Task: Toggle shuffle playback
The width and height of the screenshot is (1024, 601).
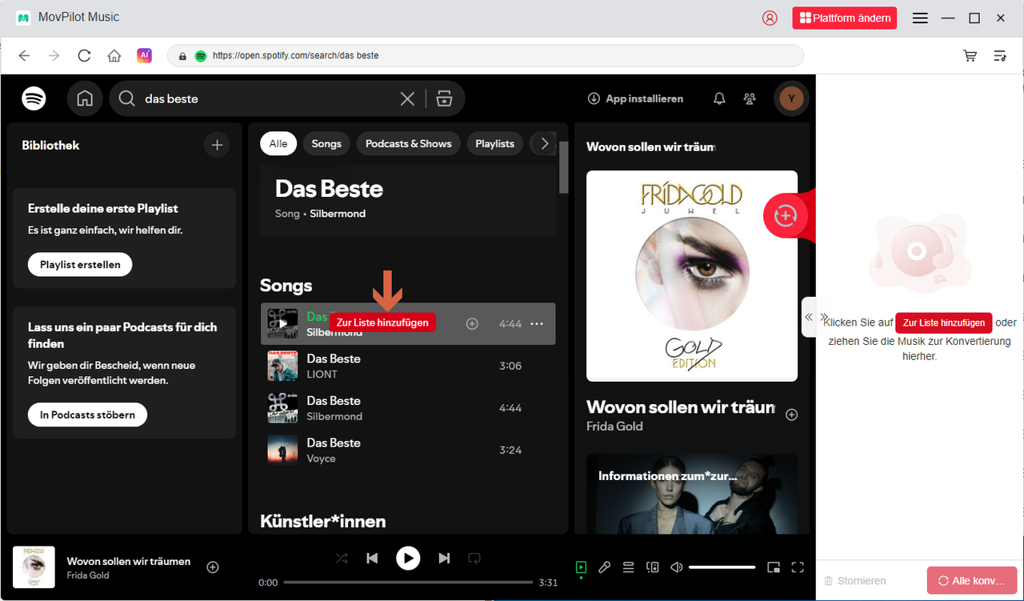Action: (342, 558)
